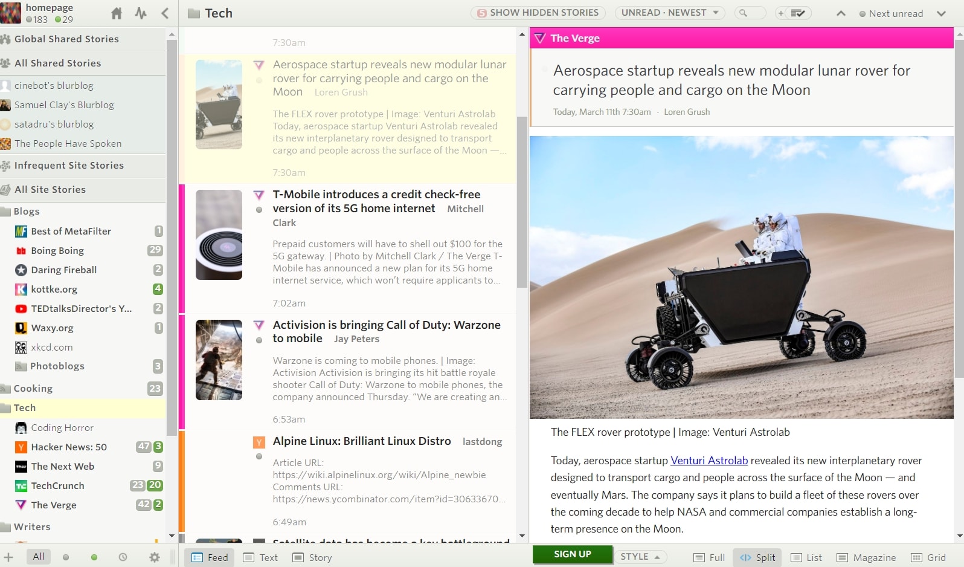Click the plus icon to add site
Viewport: 964px width, 567px height.
[8, 557]
